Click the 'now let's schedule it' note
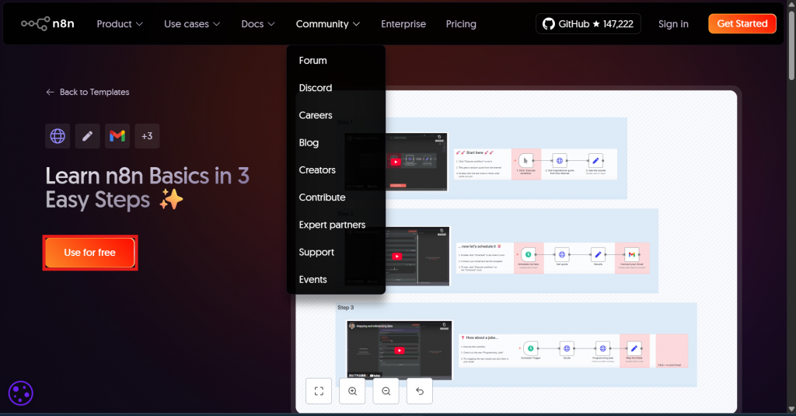Image resolution: width=796 pixels, height=416 pixels. (x=485, y=258)
